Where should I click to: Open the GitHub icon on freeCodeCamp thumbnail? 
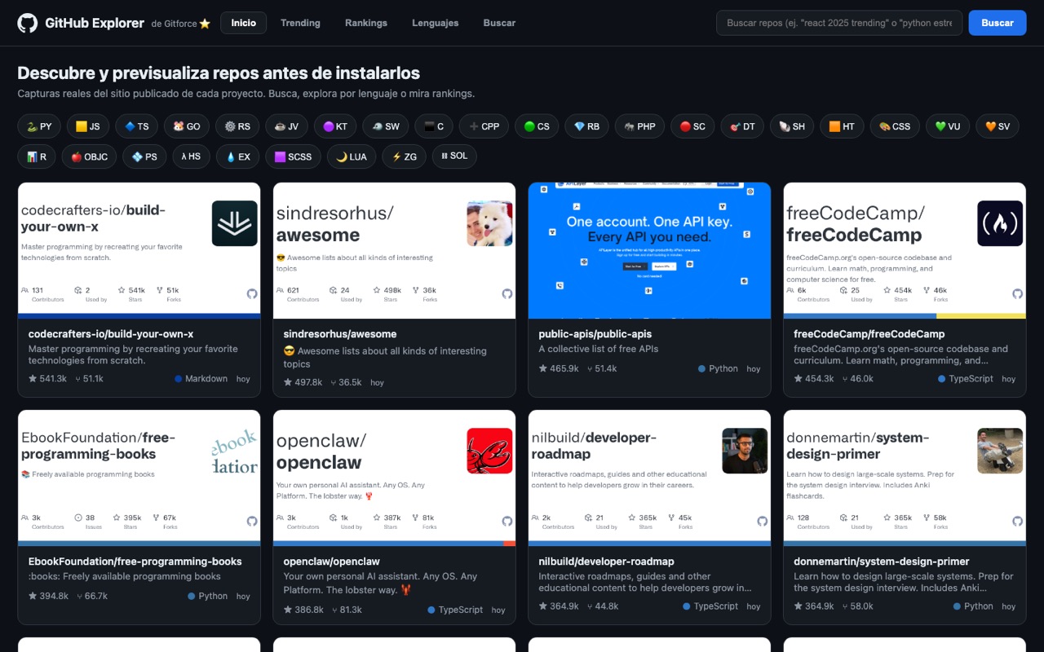pos(1018,293)
